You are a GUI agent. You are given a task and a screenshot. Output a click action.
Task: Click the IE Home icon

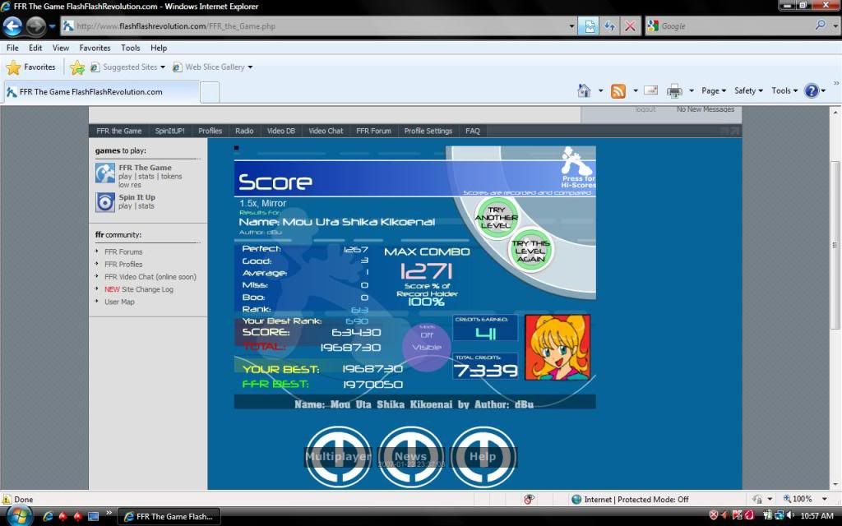pyautogui.click(x=584, y=91)
